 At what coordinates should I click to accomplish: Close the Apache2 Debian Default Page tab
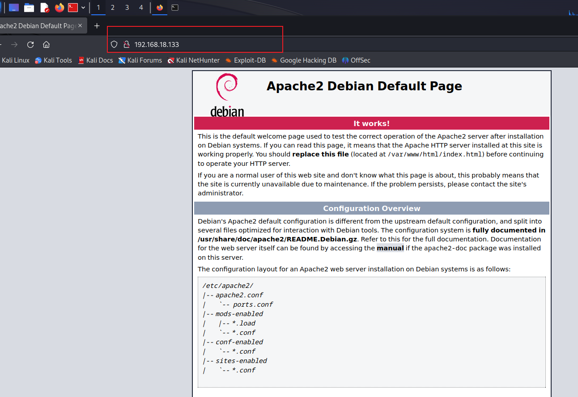[80, 26]
